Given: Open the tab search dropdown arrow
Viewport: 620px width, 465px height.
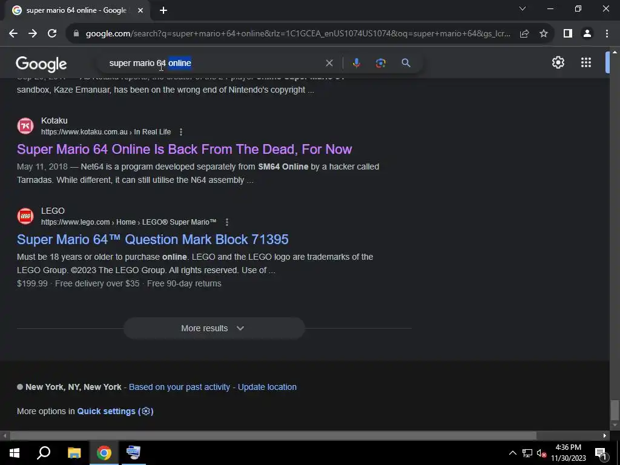Looking at the screenshot, I should pos(523,8).
